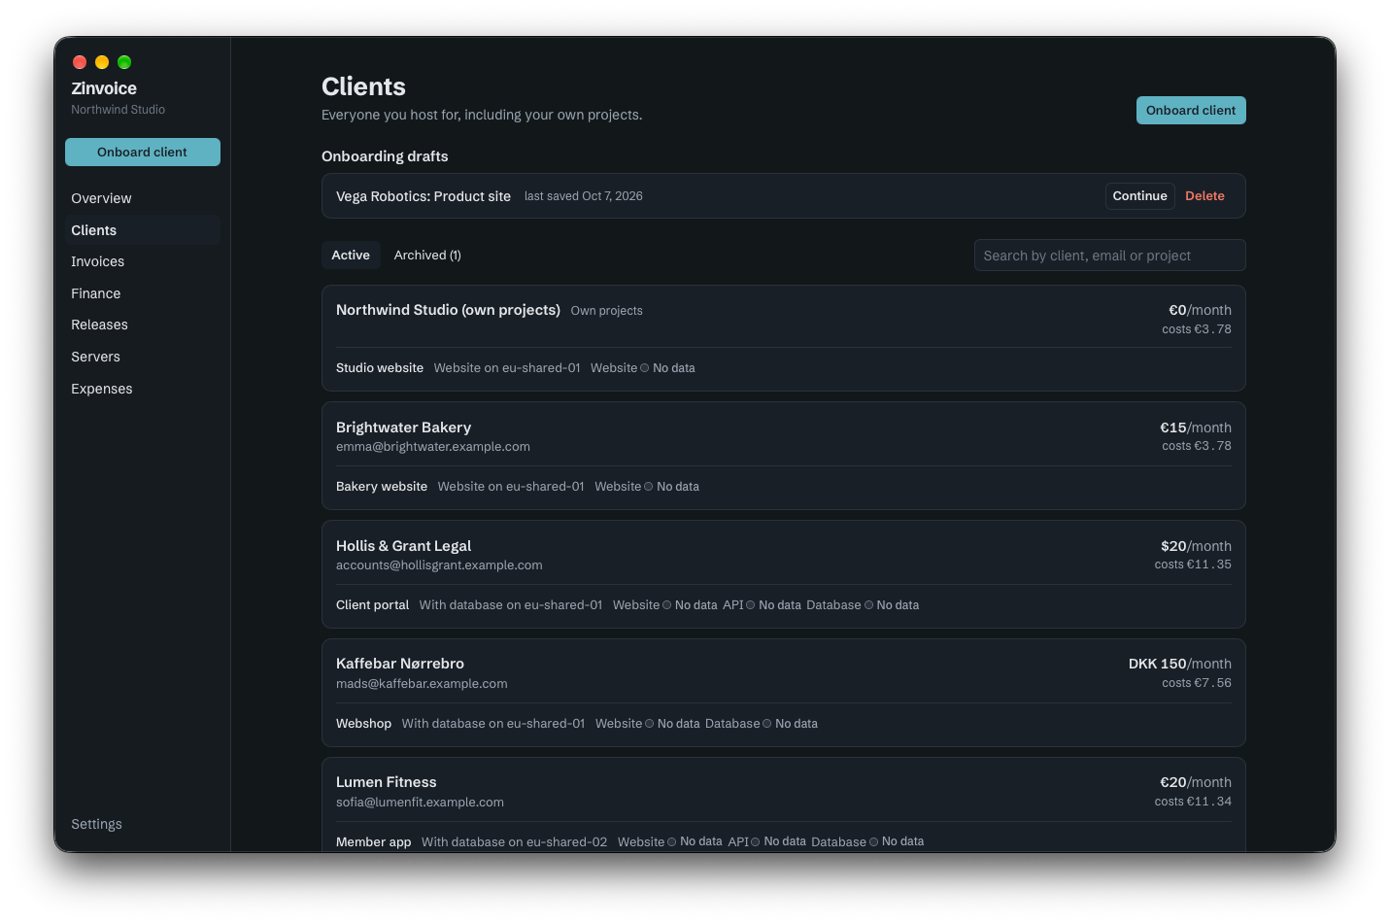Screen dimensions: 1390x924
Task: Continue the Vega Robotics draft
Action: pos(1139,196)
